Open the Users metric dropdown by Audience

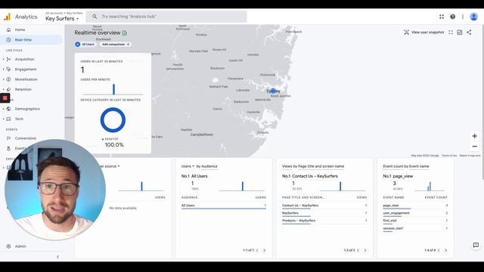[188, 166]
